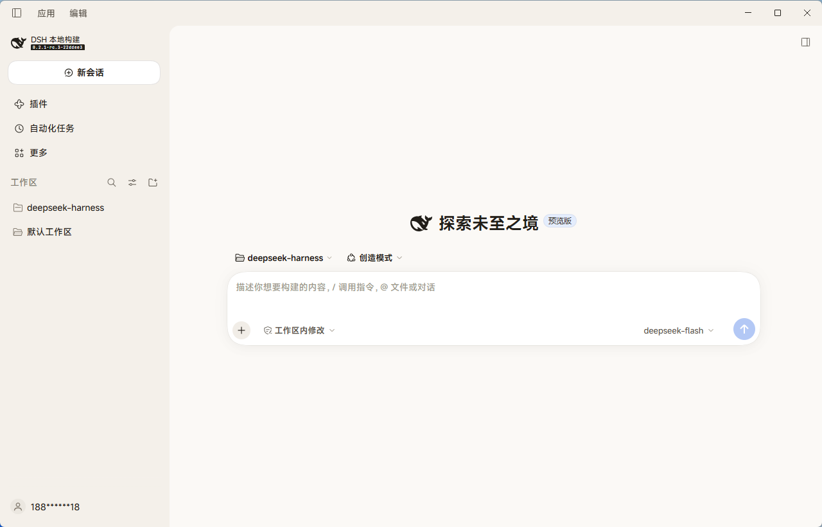Viewport: 822px width, 527px height.
Task: Open 创造模式 mode dropdown
Action: (375, 258)
